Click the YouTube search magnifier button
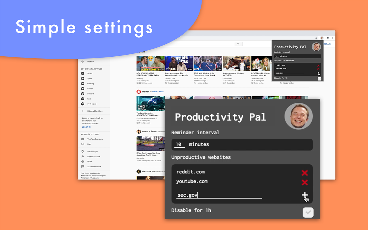 [238, 44]
